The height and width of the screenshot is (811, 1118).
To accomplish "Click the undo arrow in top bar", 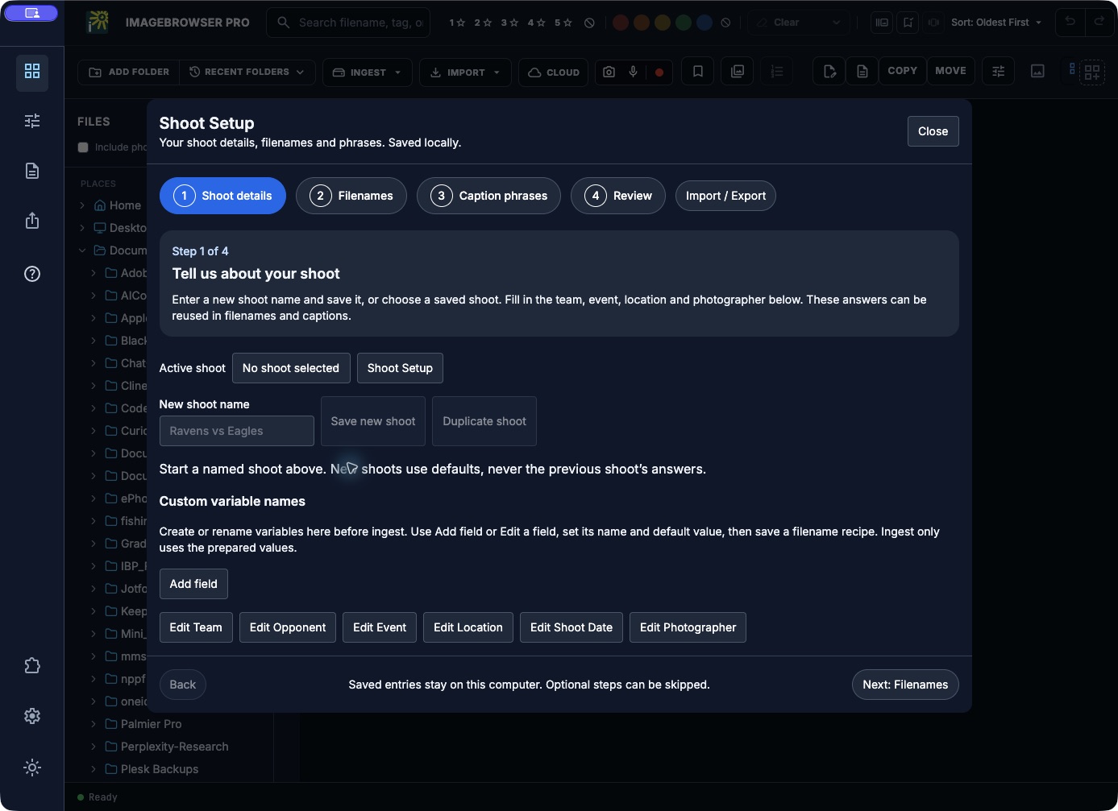I will (1070, 22).
